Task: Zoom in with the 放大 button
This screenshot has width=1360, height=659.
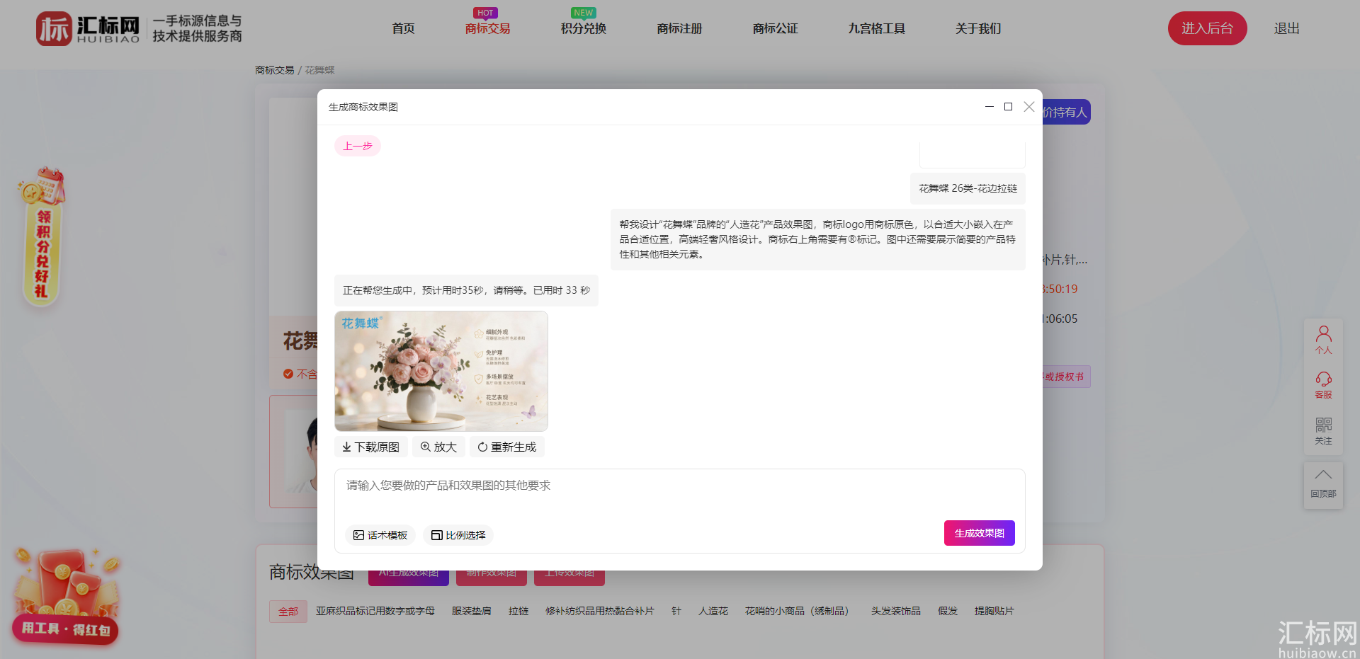Action: click(x=438, y=447)
